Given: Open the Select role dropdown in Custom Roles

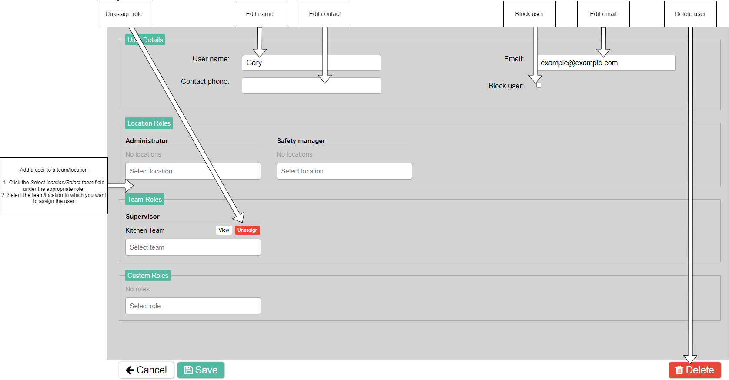Looking at the screenshot, I should point(193,306).
